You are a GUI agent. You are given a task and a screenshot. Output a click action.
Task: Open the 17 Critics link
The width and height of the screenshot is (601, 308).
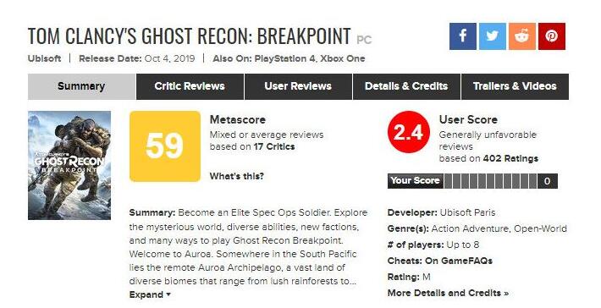(x=274, y=146)
